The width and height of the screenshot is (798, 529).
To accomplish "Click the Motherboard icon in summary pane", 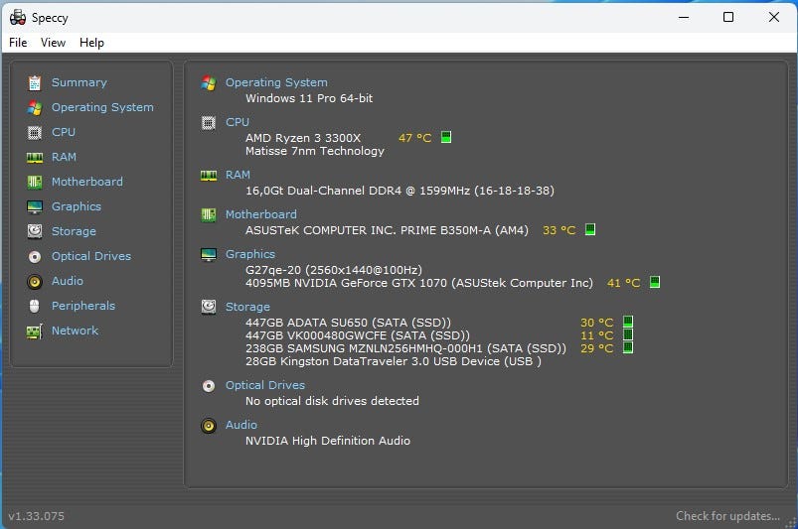I will 209,215.
